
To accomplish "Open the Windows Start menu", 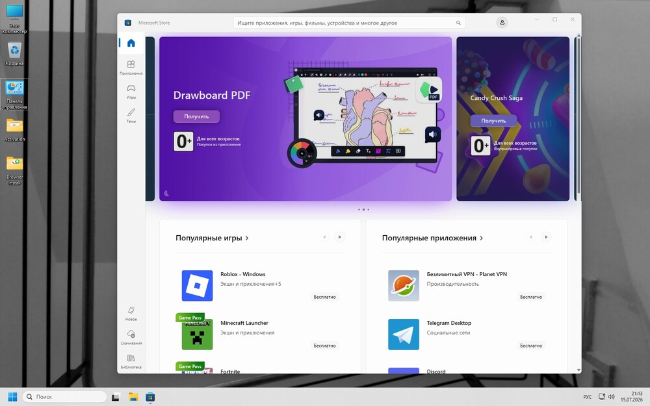I will (12, 396).
